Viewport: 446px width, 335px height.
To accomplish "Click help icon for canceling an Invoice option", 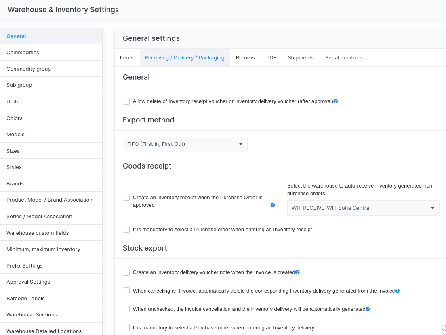I will click(x=397, y=291).
